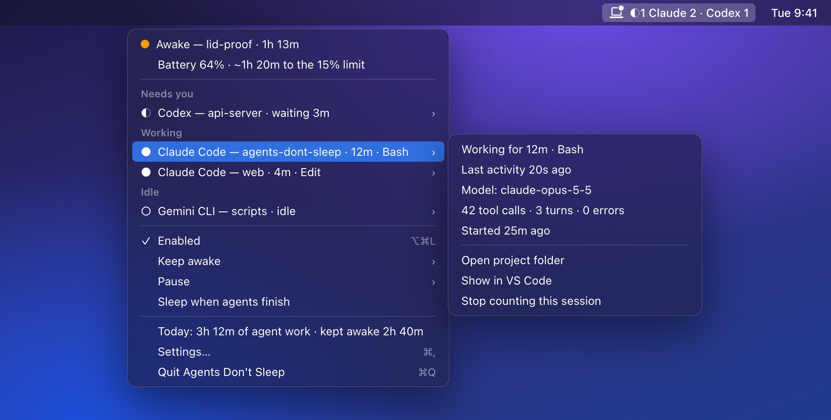Viewport: 831px width, 420px height.
Task: Expand Claude Code web row chevron
Action: (x=433, y=173)
